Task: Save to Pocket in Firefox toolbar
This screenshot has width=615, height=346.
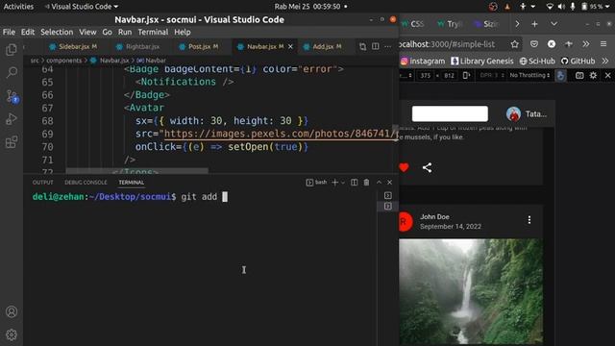Action: 534,44
